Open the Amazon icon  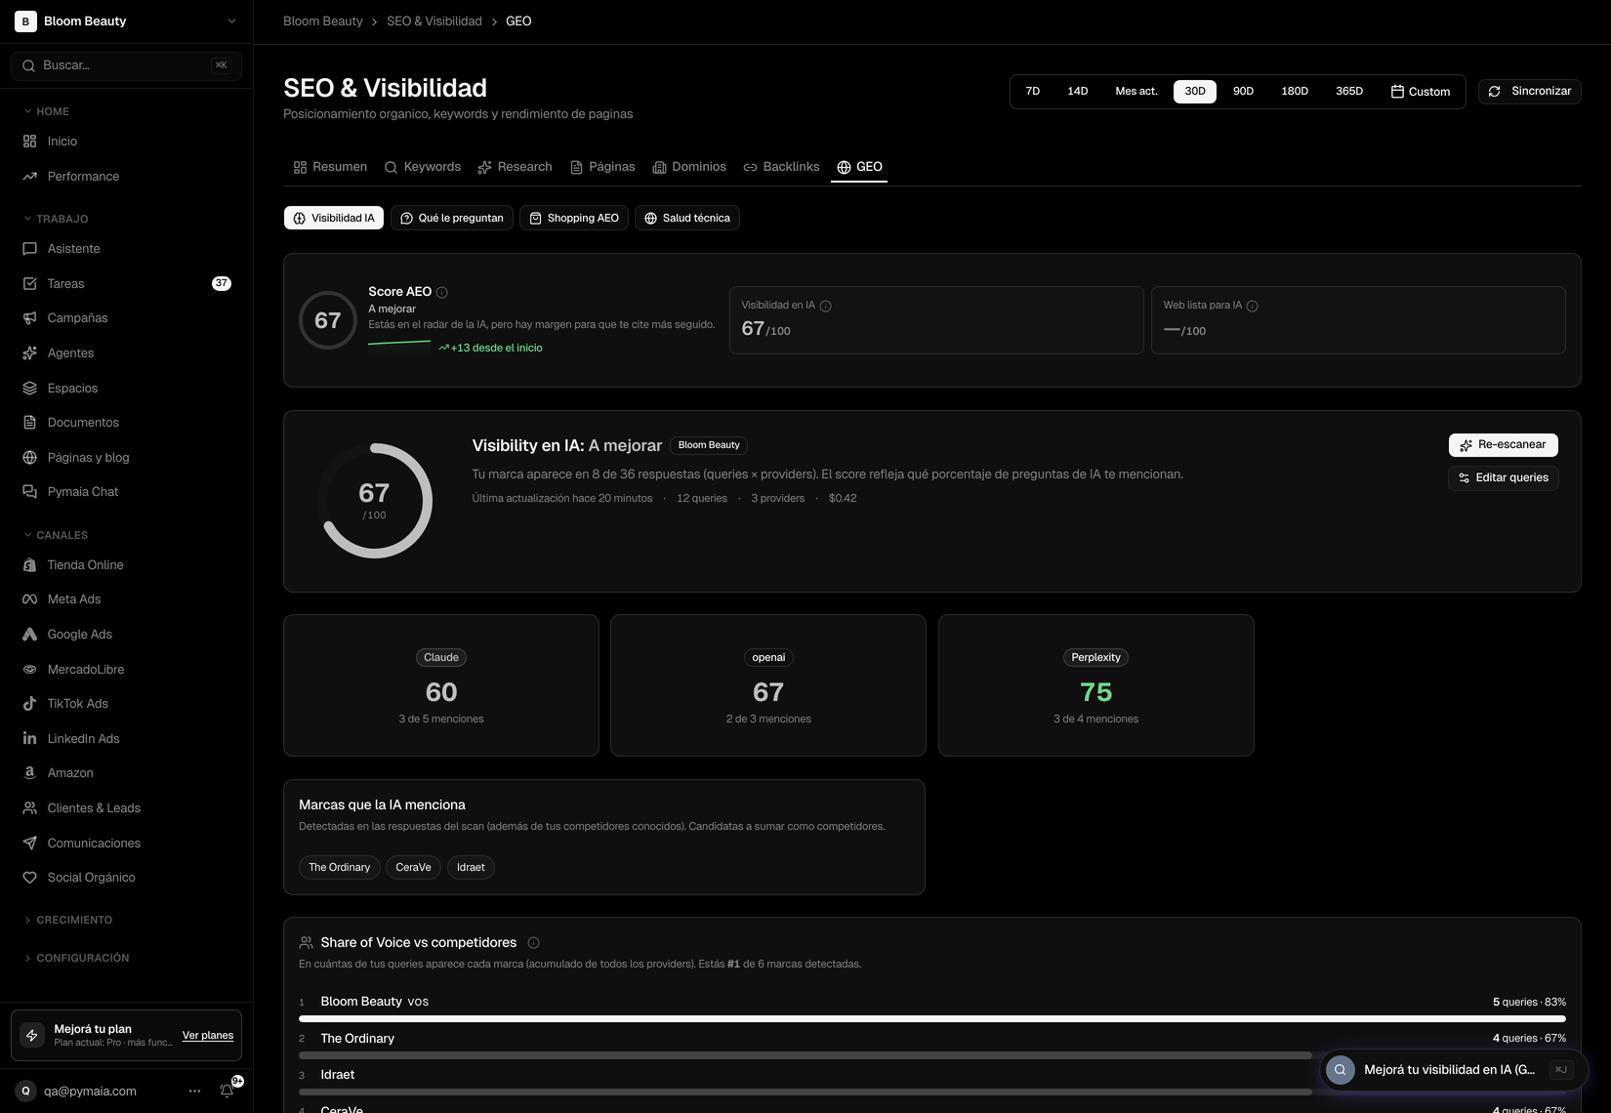[x=29, y=773]
